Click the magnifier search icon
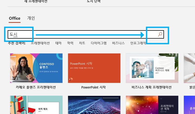 point(160,34)
